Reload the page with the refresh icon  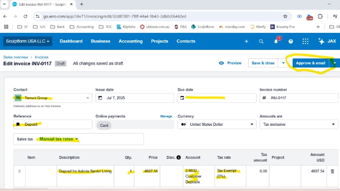tap(25, 16)
